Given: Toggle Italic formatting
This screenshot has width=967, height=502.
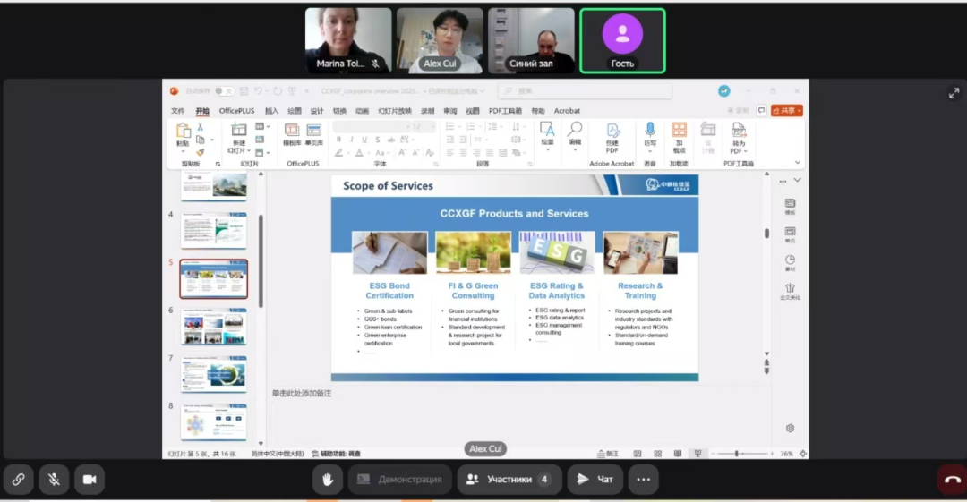Looking at the screenshot, I should 352,140.
